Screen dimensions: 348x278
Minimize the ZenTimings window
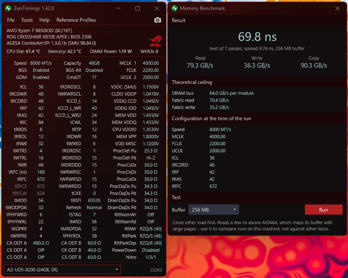pos(118,8)
